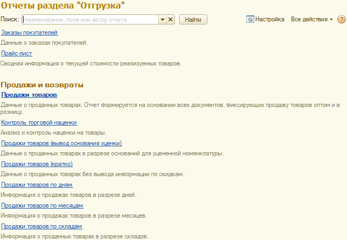
Task: Click description Информация о проданных товарах в разрезе складов
Action: (75, 236)
